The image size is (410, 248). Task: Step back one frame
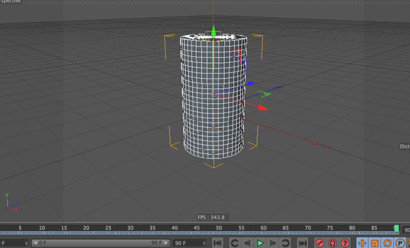pyautogui.click(x=247, y=243)
